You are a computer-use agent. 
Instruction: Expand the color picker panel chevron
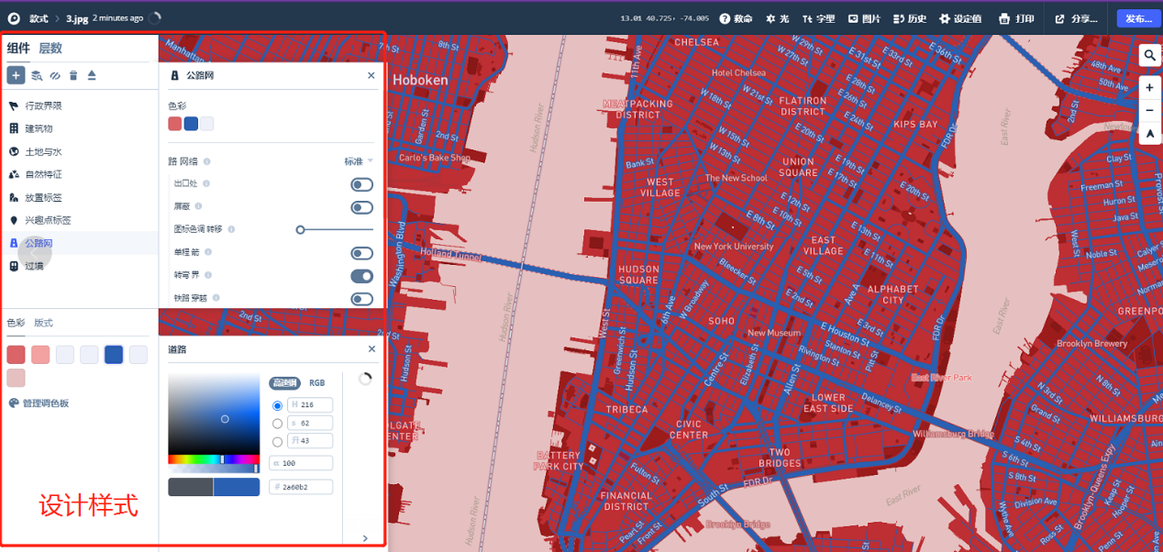coord(365,538)
